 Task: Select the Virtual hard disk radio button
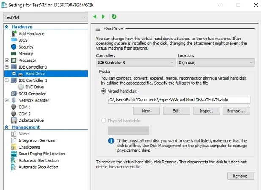104,91
